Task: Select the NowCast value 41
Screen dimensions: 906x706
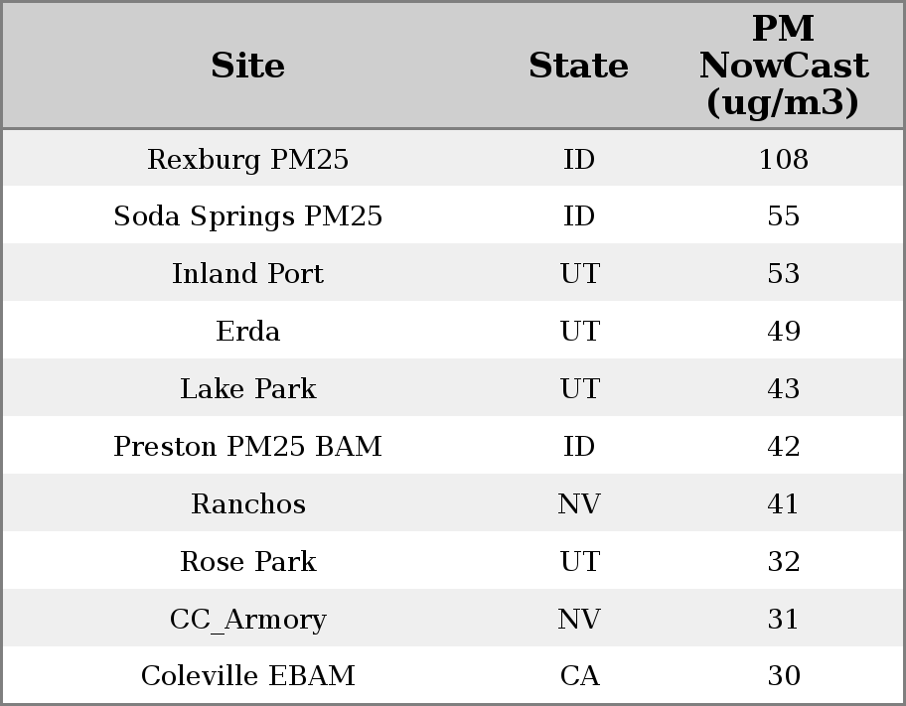Action: [783, 504]
